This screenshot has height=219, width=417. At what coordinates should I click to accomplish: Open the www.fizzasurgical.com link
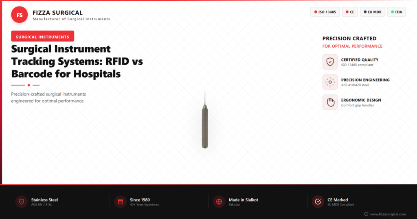388,214
